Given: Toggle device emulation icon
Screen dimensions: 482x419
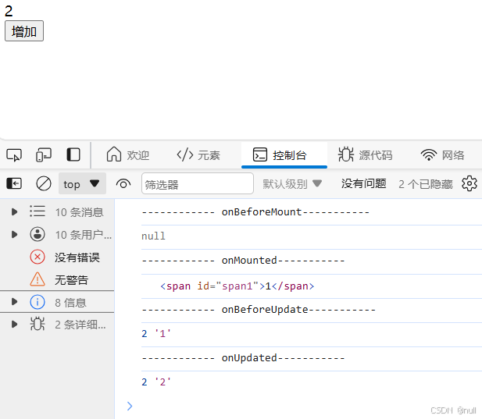Looking at the screenshot, I should pyautogui.click(x=44, y=154).
